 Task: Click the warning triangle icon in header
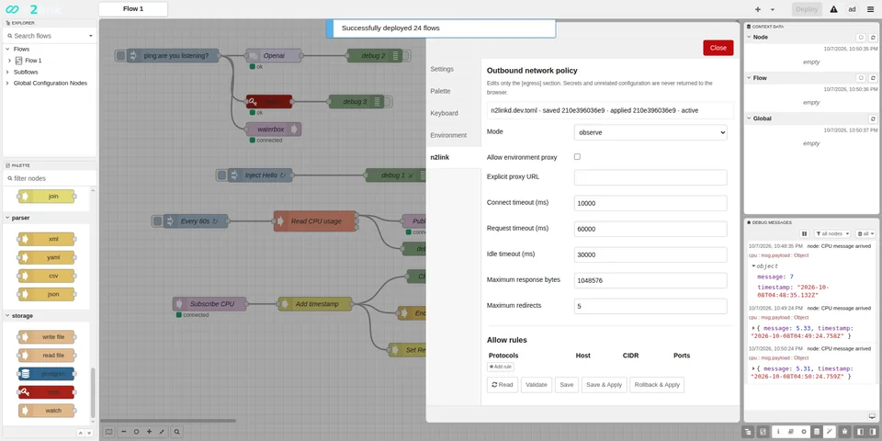point(833,9)
